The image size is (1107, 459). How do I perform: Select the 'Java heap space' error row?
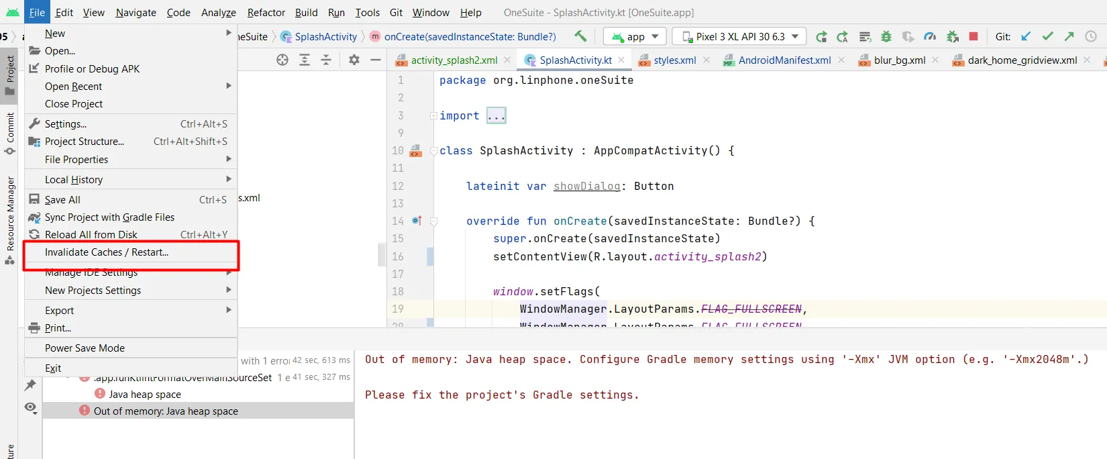[145, 394]
